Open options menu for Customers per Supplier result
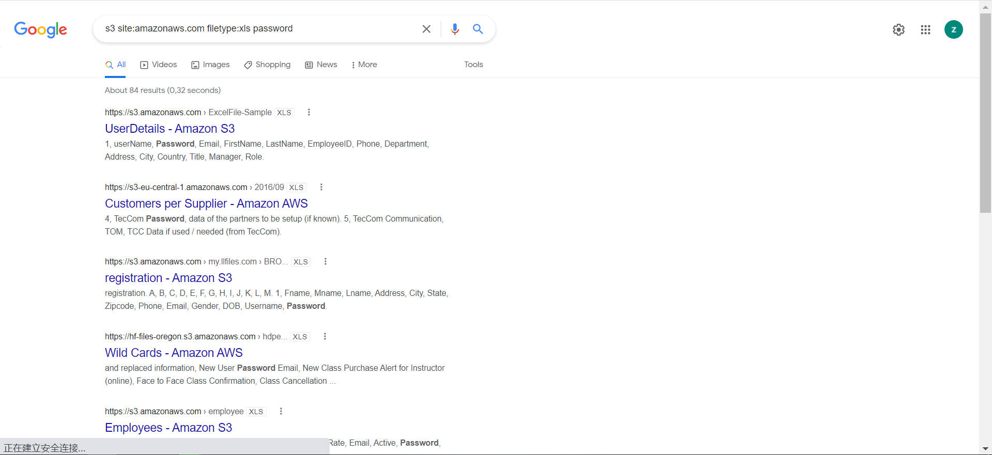992x455 pixels. 321,187
